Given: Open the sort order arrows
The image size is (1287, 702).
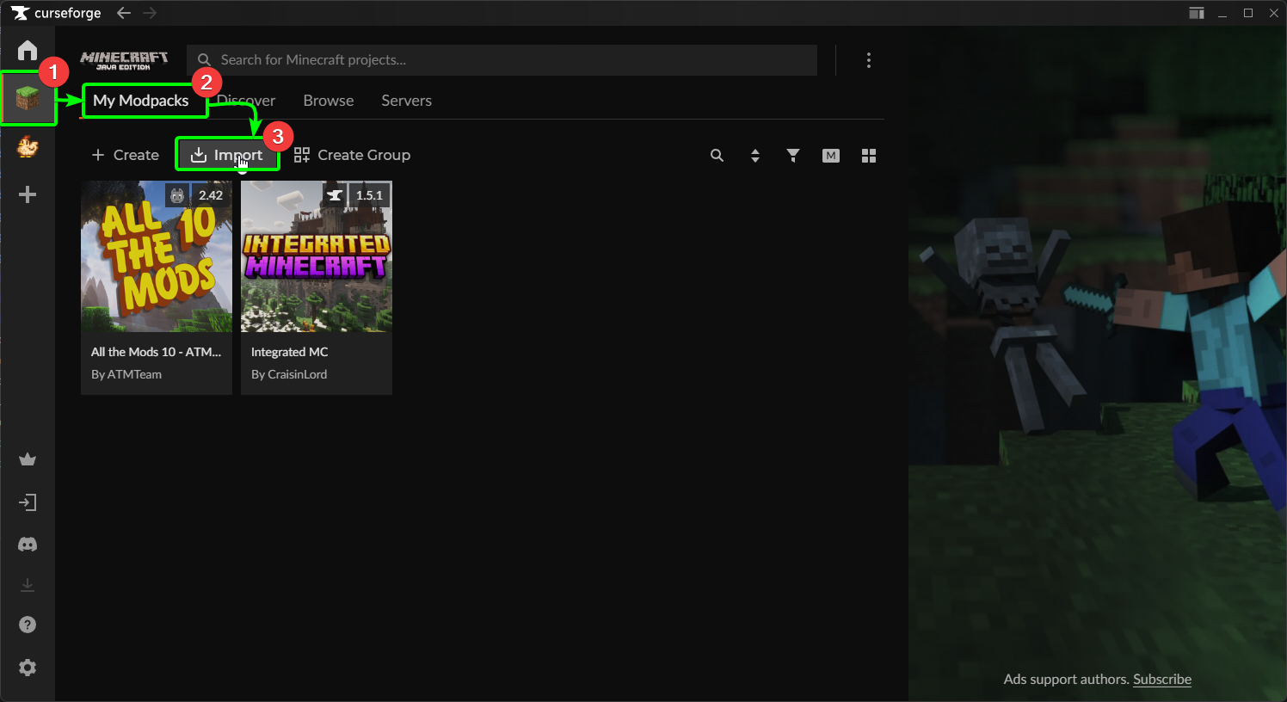Looking at the screenshot, I should [x=755, y=156].
